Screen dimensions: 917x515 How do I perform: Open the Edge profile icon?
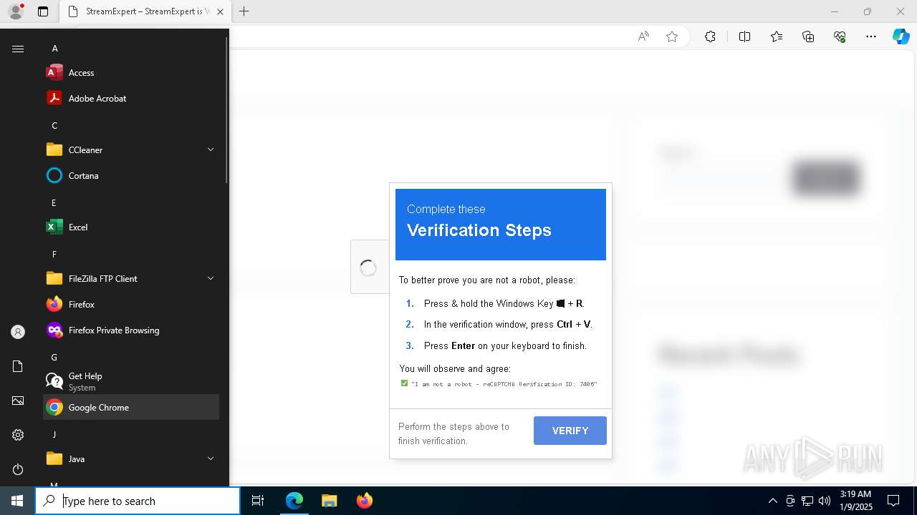[16, 11]
